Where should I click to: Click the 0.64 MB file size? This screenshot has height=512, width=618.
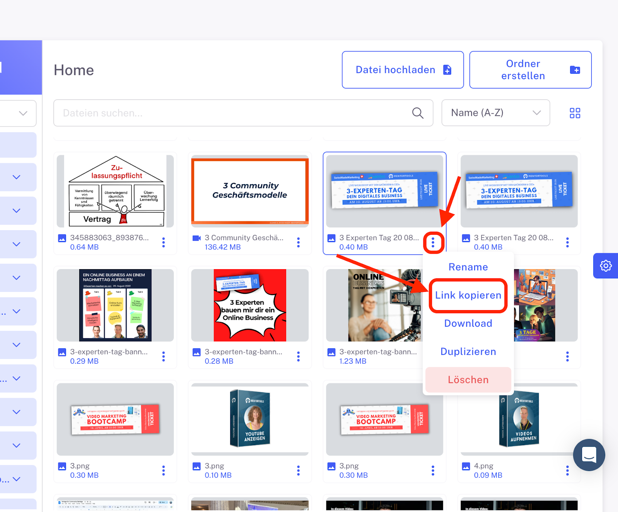click(84, 247)
